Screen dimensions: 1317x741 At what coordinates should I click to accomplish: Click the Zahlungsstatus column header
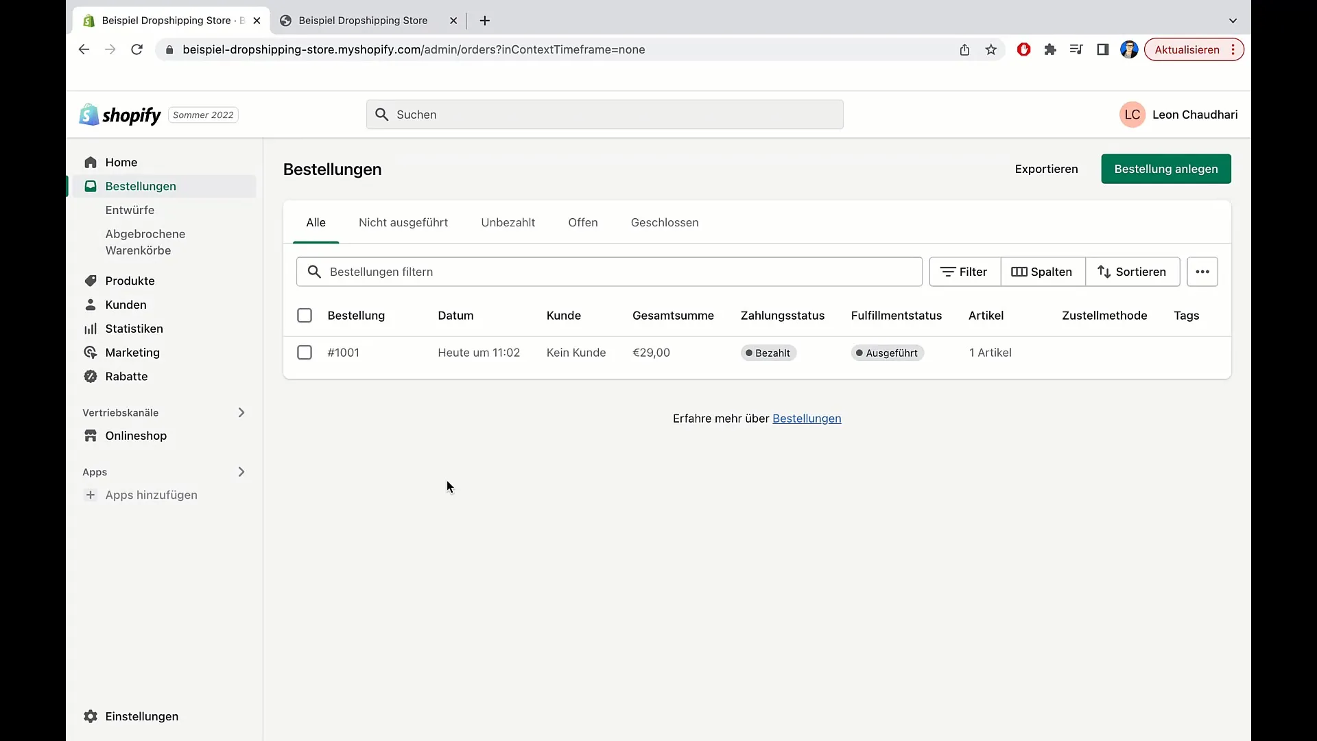[x=782, y=316]
